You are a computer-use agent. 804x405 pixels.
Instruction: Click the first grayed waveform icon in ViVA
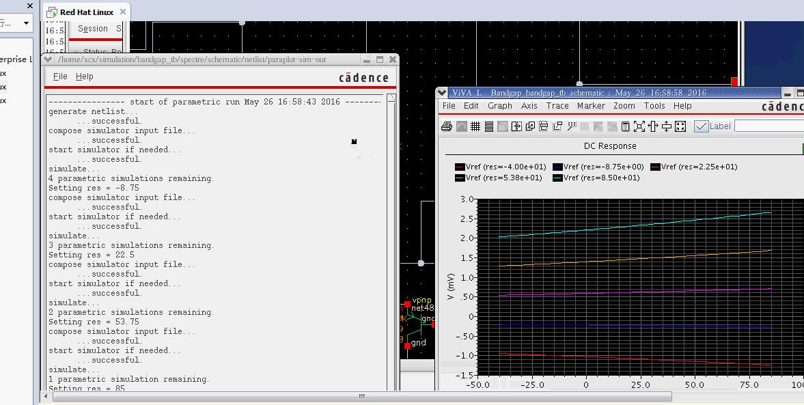(598, 126)
